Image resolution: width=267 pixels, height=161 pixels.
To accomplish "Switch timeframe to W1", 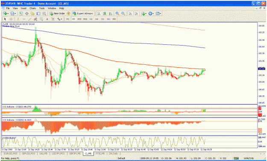I will (109, 19).
